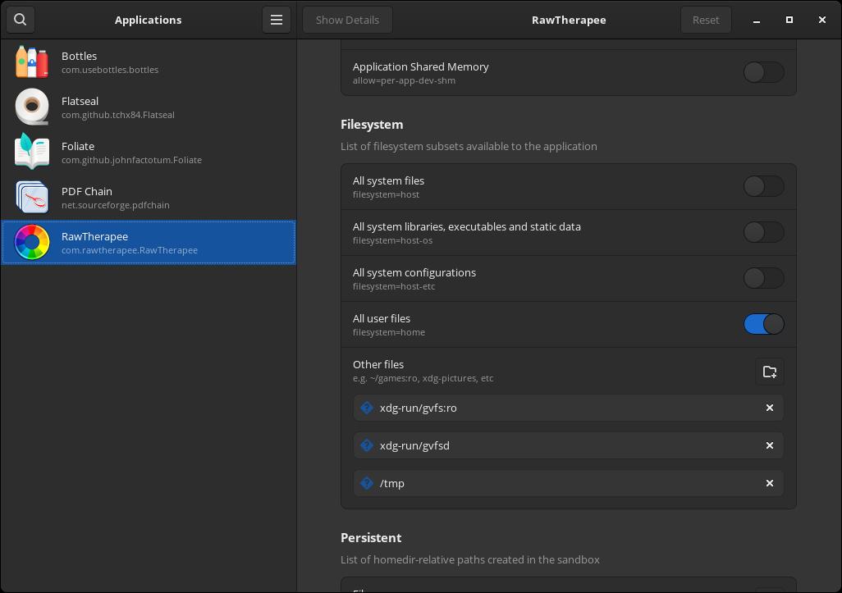Select Flatseal in the applications list
Screen dimensions: 842x593
pyautogui.click(x=149, y=107)
